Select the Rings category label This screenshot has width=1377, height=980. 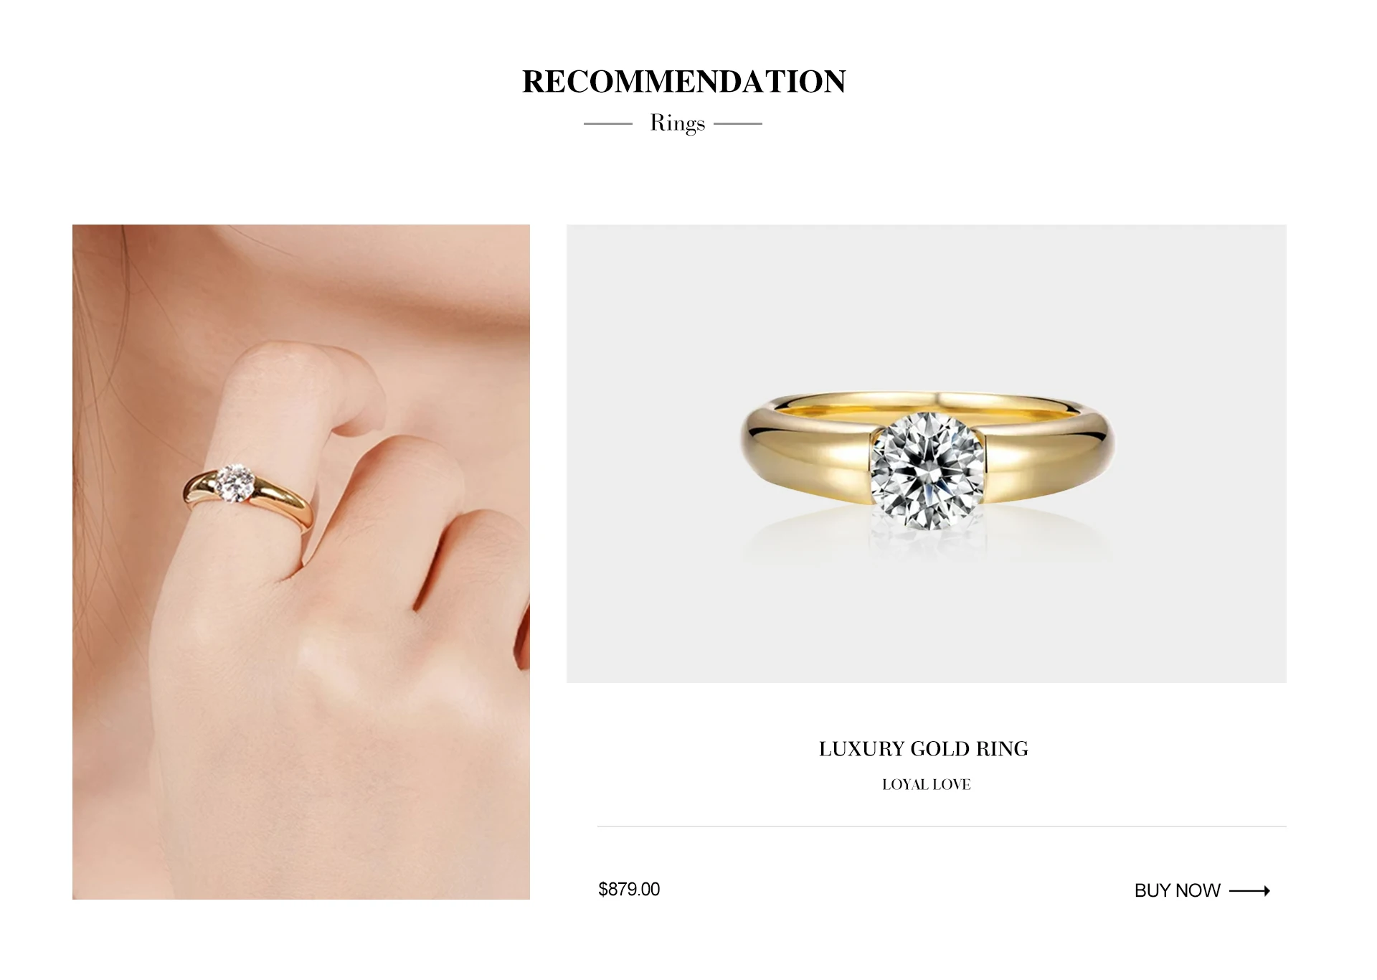(x=678, y=123)
